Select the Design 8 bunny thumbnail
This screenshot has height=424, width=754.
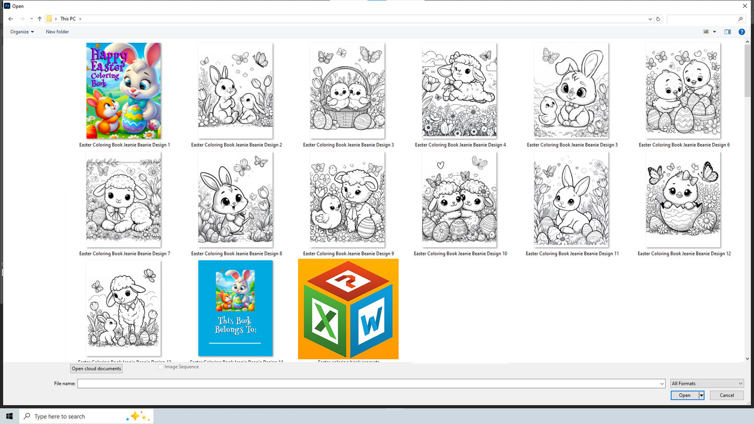click(235, 199)
